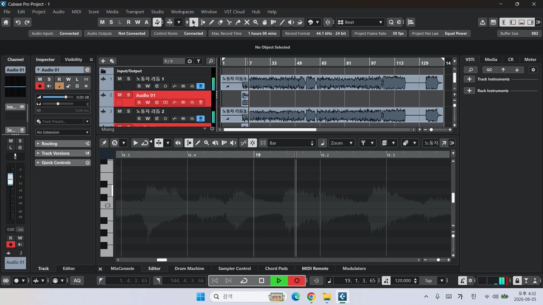Toggle Write automation on Audio 01 track

pos(148,102)
